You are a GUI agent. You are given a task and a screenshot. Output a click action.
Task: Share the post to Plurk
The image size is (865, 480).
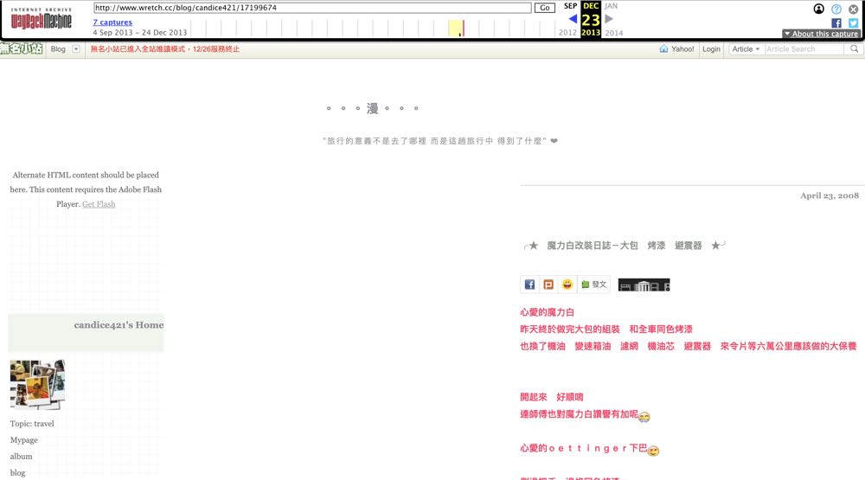[548, 285]
